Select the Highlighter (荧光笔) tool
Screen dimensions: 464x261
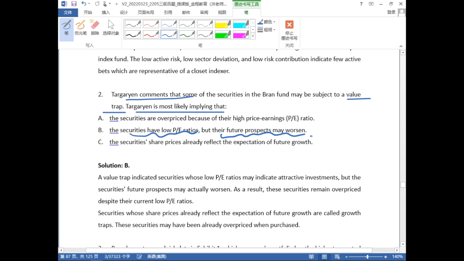click(x=81, y=28)
